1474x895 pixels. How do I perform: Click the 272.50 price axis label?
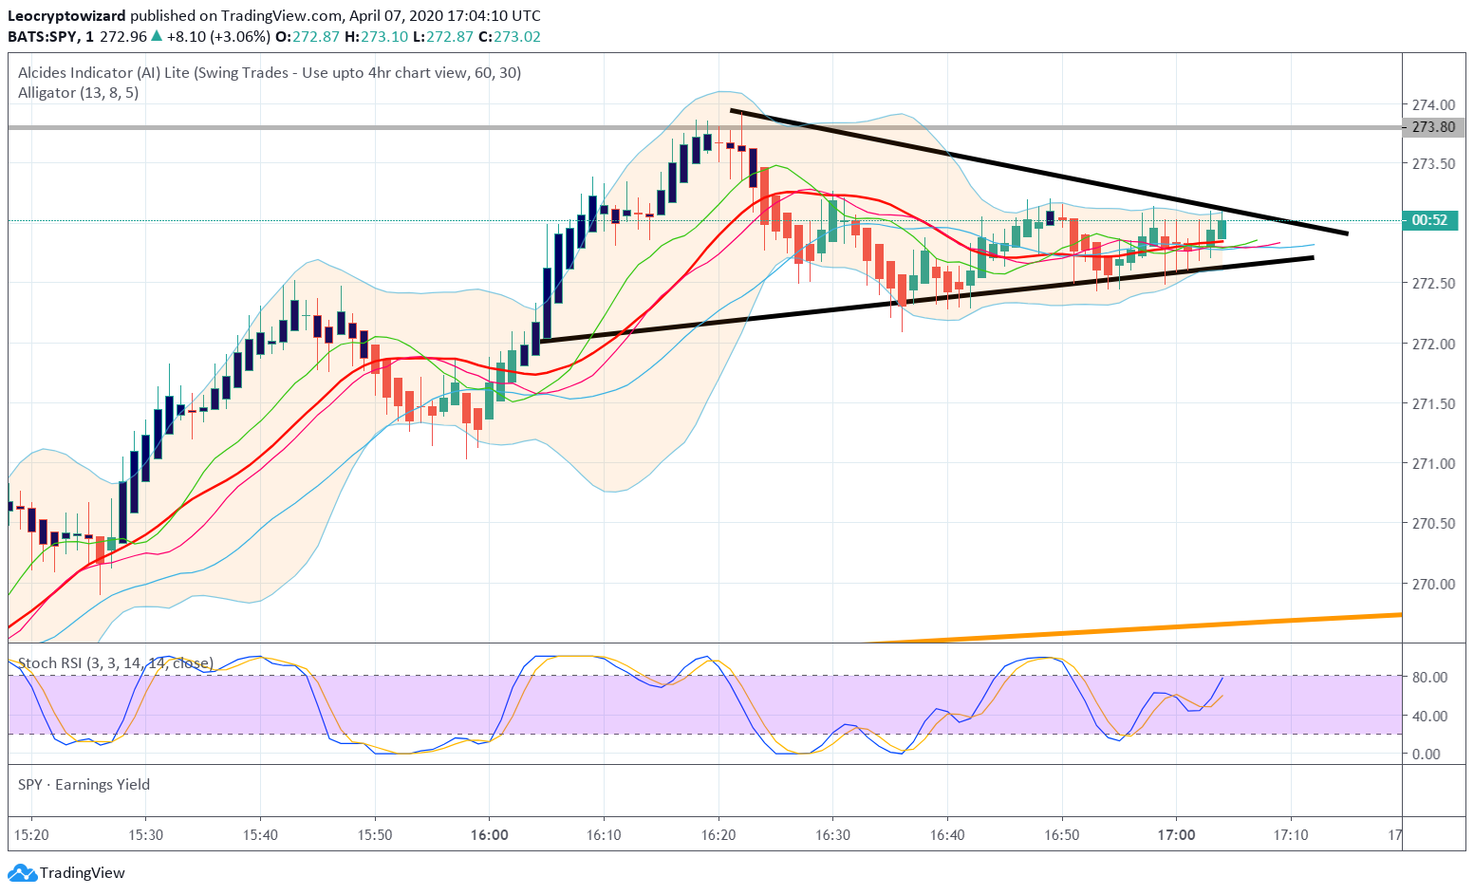point(1433,283)
